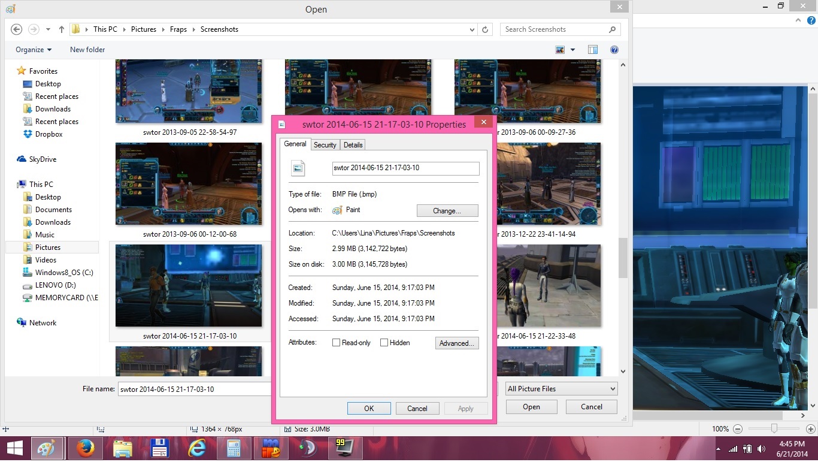Open the Fraps 99 taskbar icon

[x=345, y=448]
